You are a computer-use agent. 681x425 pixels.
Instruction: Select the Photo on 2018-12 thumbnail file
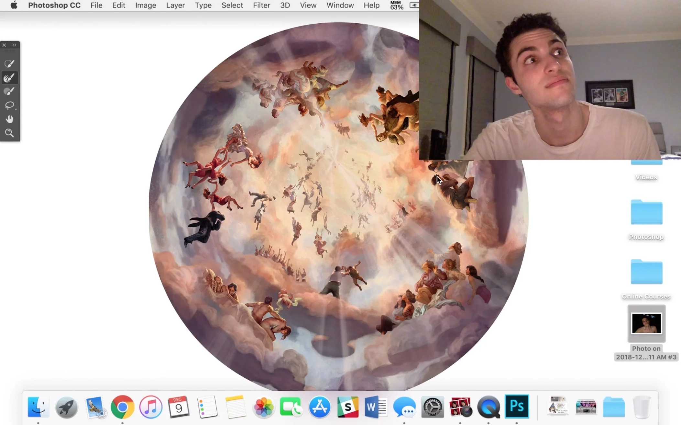pyautogui.click(x=646, y=323)
